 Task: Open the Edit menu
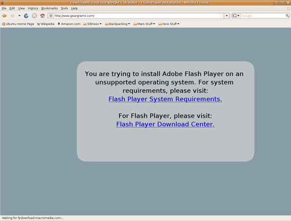12,8
